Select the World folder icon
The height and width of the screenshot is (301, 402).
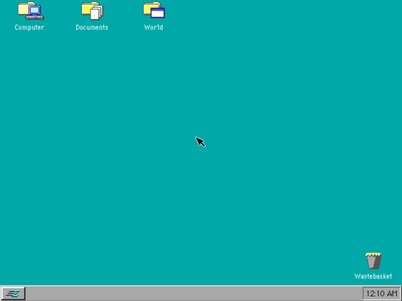click(154, 10)
